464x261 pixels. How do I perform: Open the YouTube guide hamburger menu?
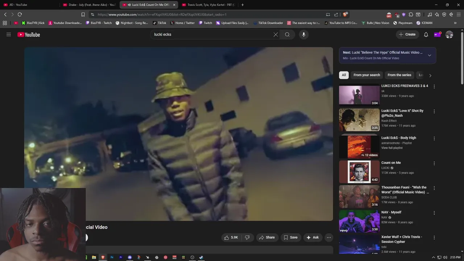9,34
